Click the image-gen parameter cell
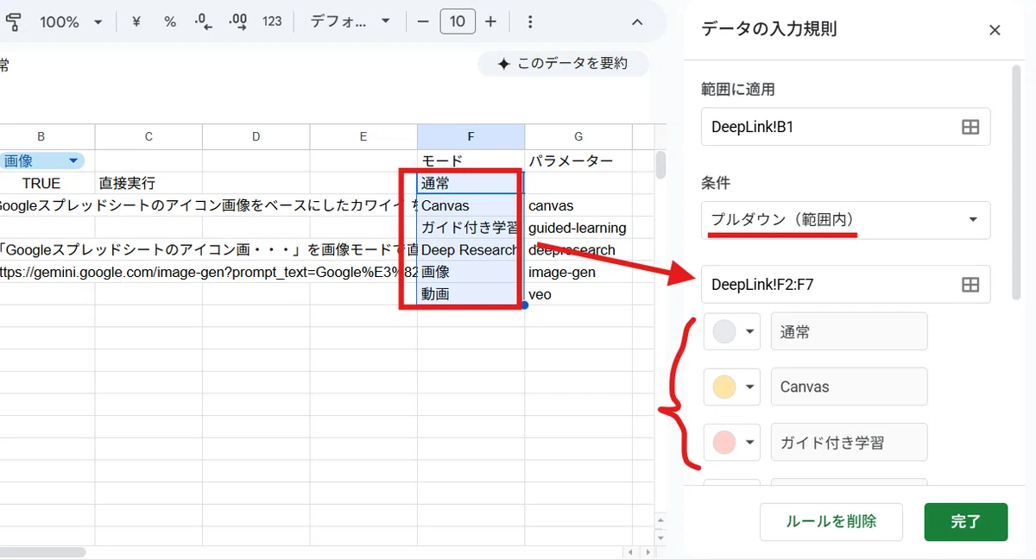 tap(578, 272)
